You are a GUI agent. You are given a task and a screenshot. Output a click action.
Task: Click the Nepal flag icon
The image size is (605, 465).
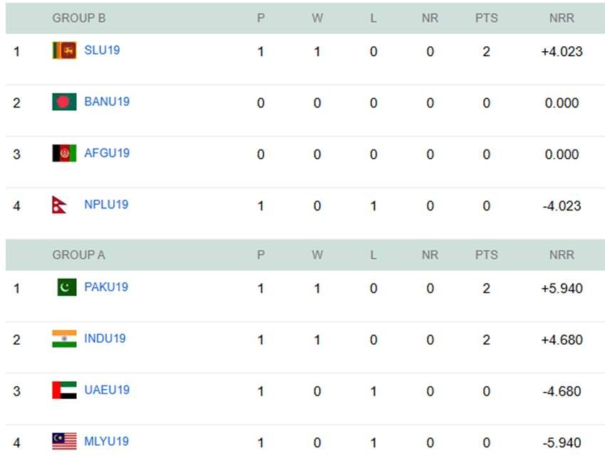(60, 205)
